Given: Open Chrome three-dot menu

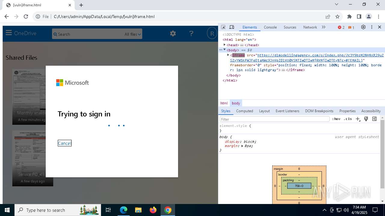Looking at the screenshot, I should (378, 16).
